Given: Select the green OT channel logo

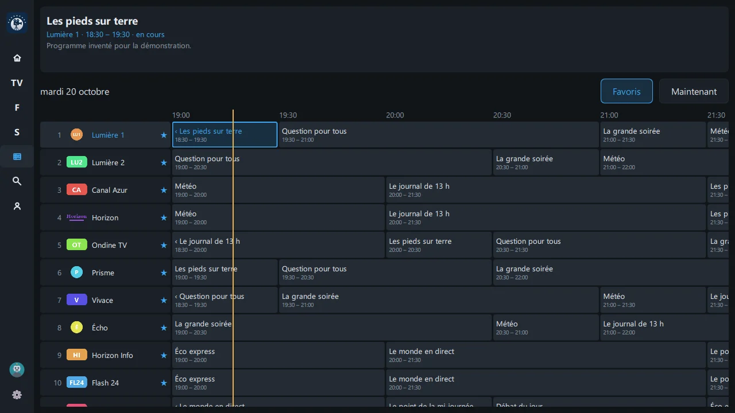Looking at the screenshot, I should point(76,245).
